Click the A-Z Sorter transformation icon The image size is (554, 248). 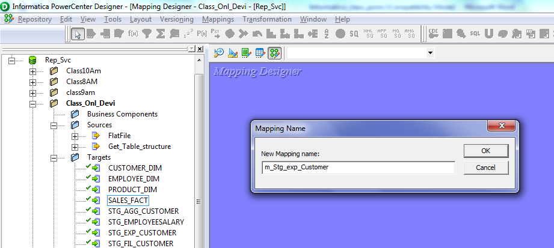[x=327, y=34]
